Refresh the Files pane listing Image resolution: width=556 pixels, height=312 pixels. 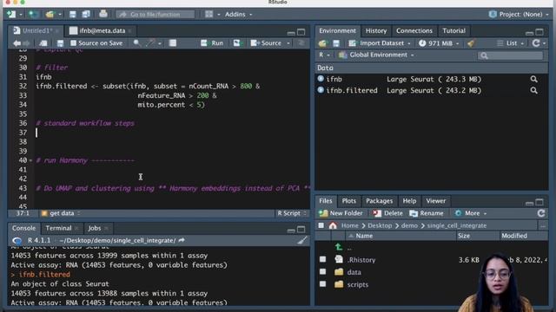[541, 213]
